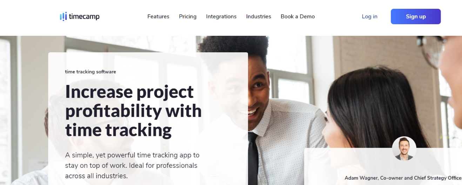Open the Book a Demo link
Image resolution: width=462 pixels, height=185 pixels.
[298, 16]
